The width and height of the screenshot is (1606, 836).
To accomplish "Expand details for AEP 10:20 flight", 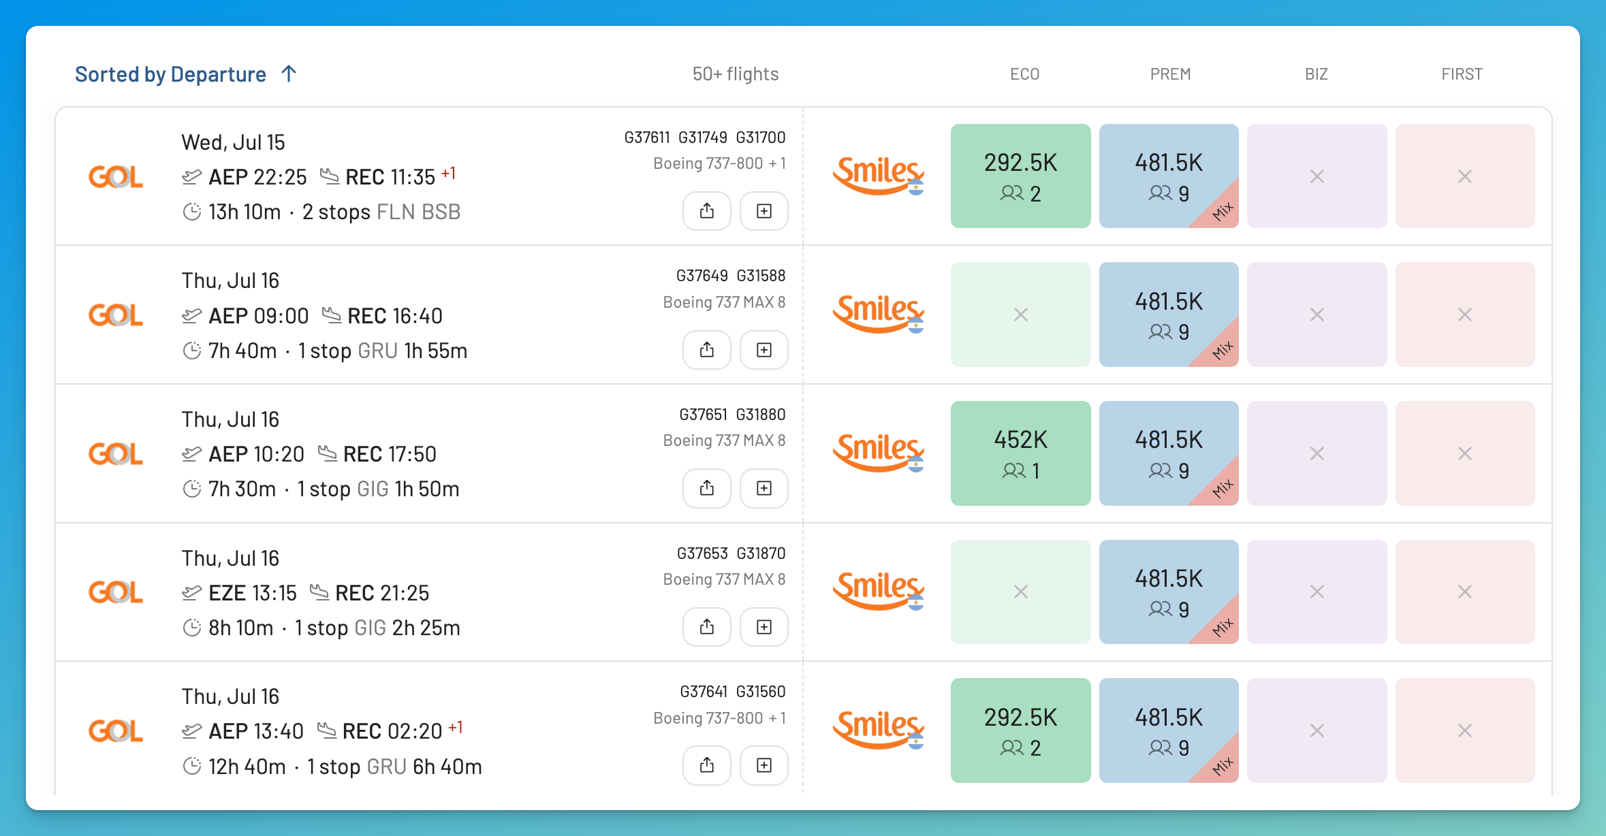I will [x=764, y=488].
